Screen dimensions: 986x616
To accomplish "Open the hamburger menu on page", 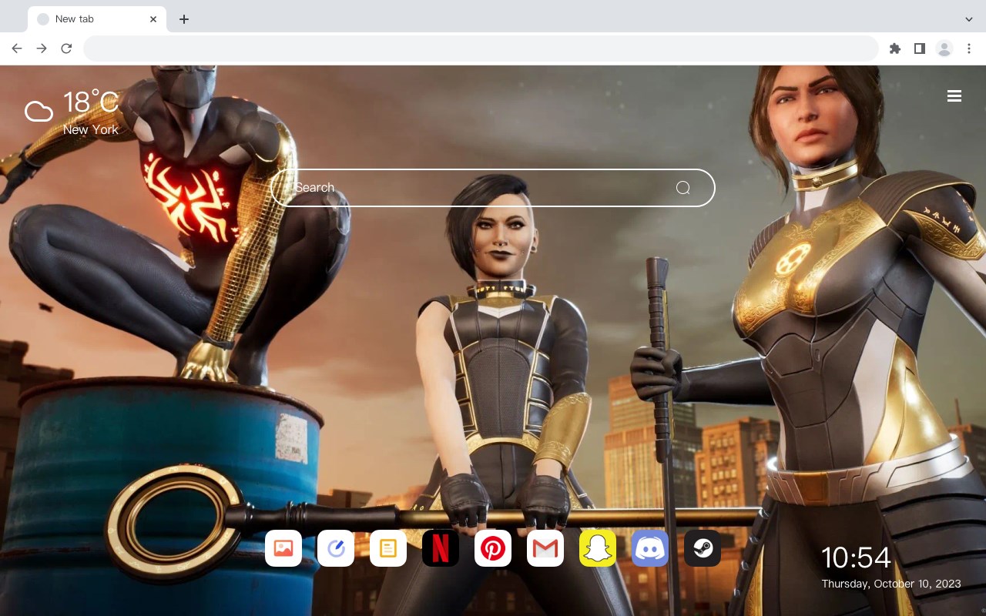I will coord(954,96).
